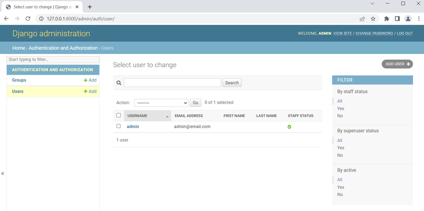Click the Authentication and Authorization sidebar header
Screen dimensions: 424x211
click(52, 70)
